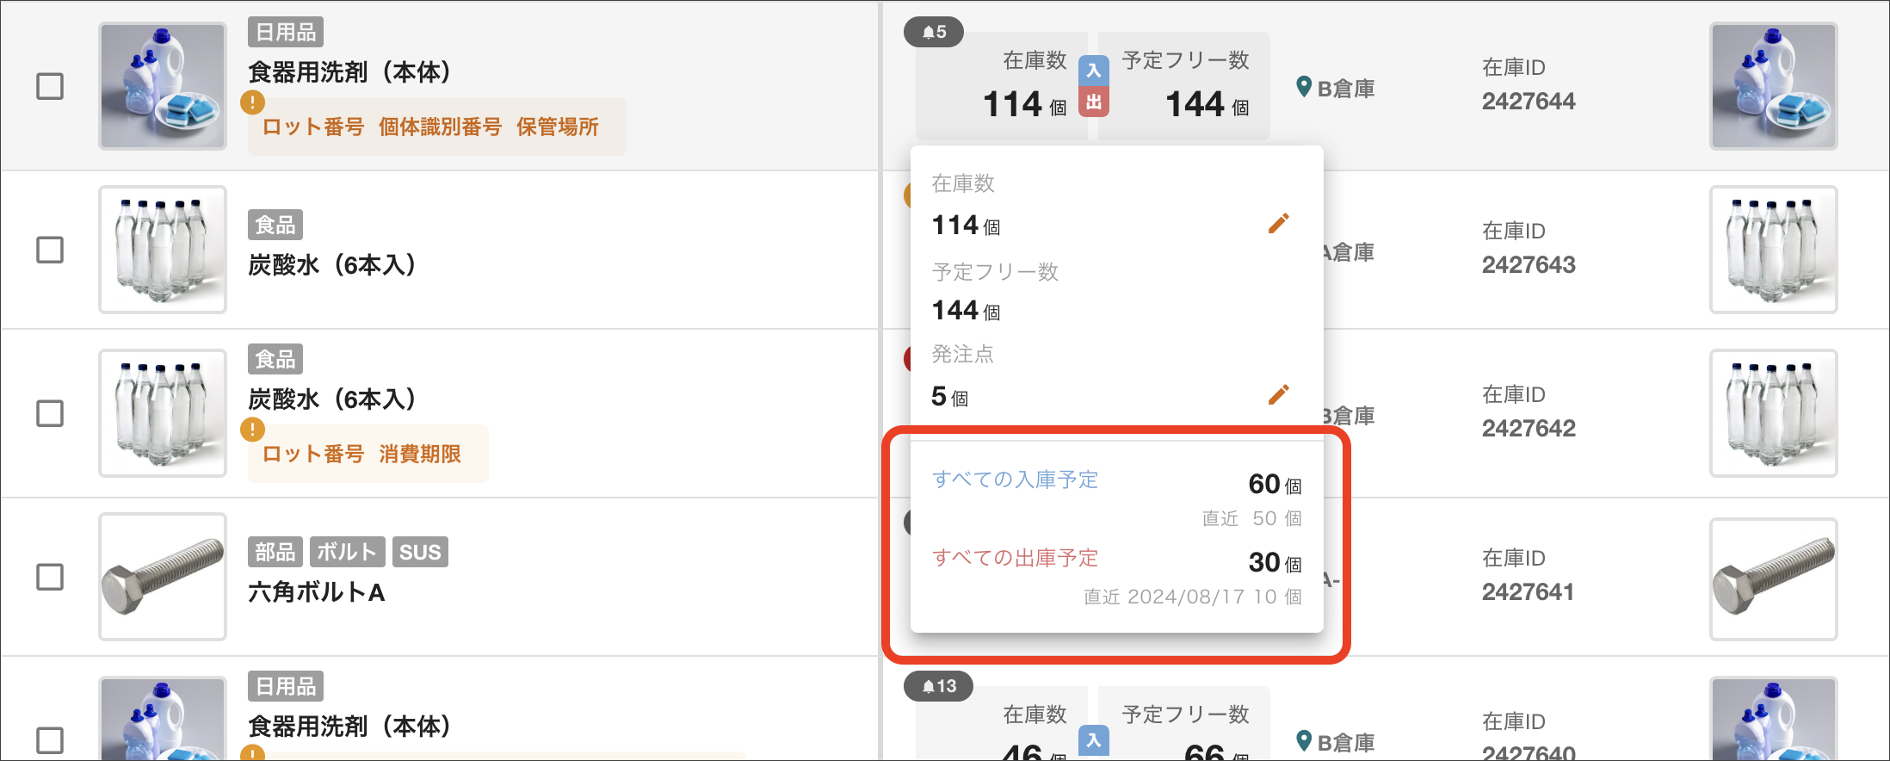Screen dimensions: 1890x761
Task: Click warning icon beside ロット番号 on dish detergent
Action: tap(252, 102)
